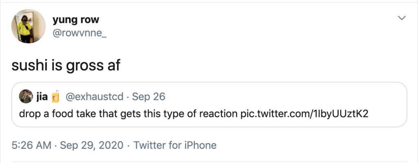Click the "sushi is gross af" tweet text
418x163 pixels.
66,64
